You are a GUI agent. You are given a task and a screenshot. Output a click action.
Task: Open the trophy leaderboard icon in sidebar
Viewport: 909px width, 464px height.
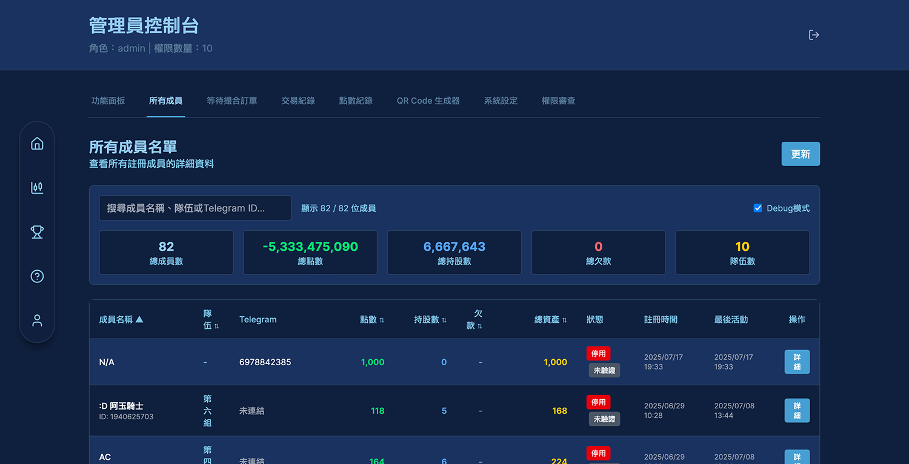pyautogui.click(x=37, y=232)
